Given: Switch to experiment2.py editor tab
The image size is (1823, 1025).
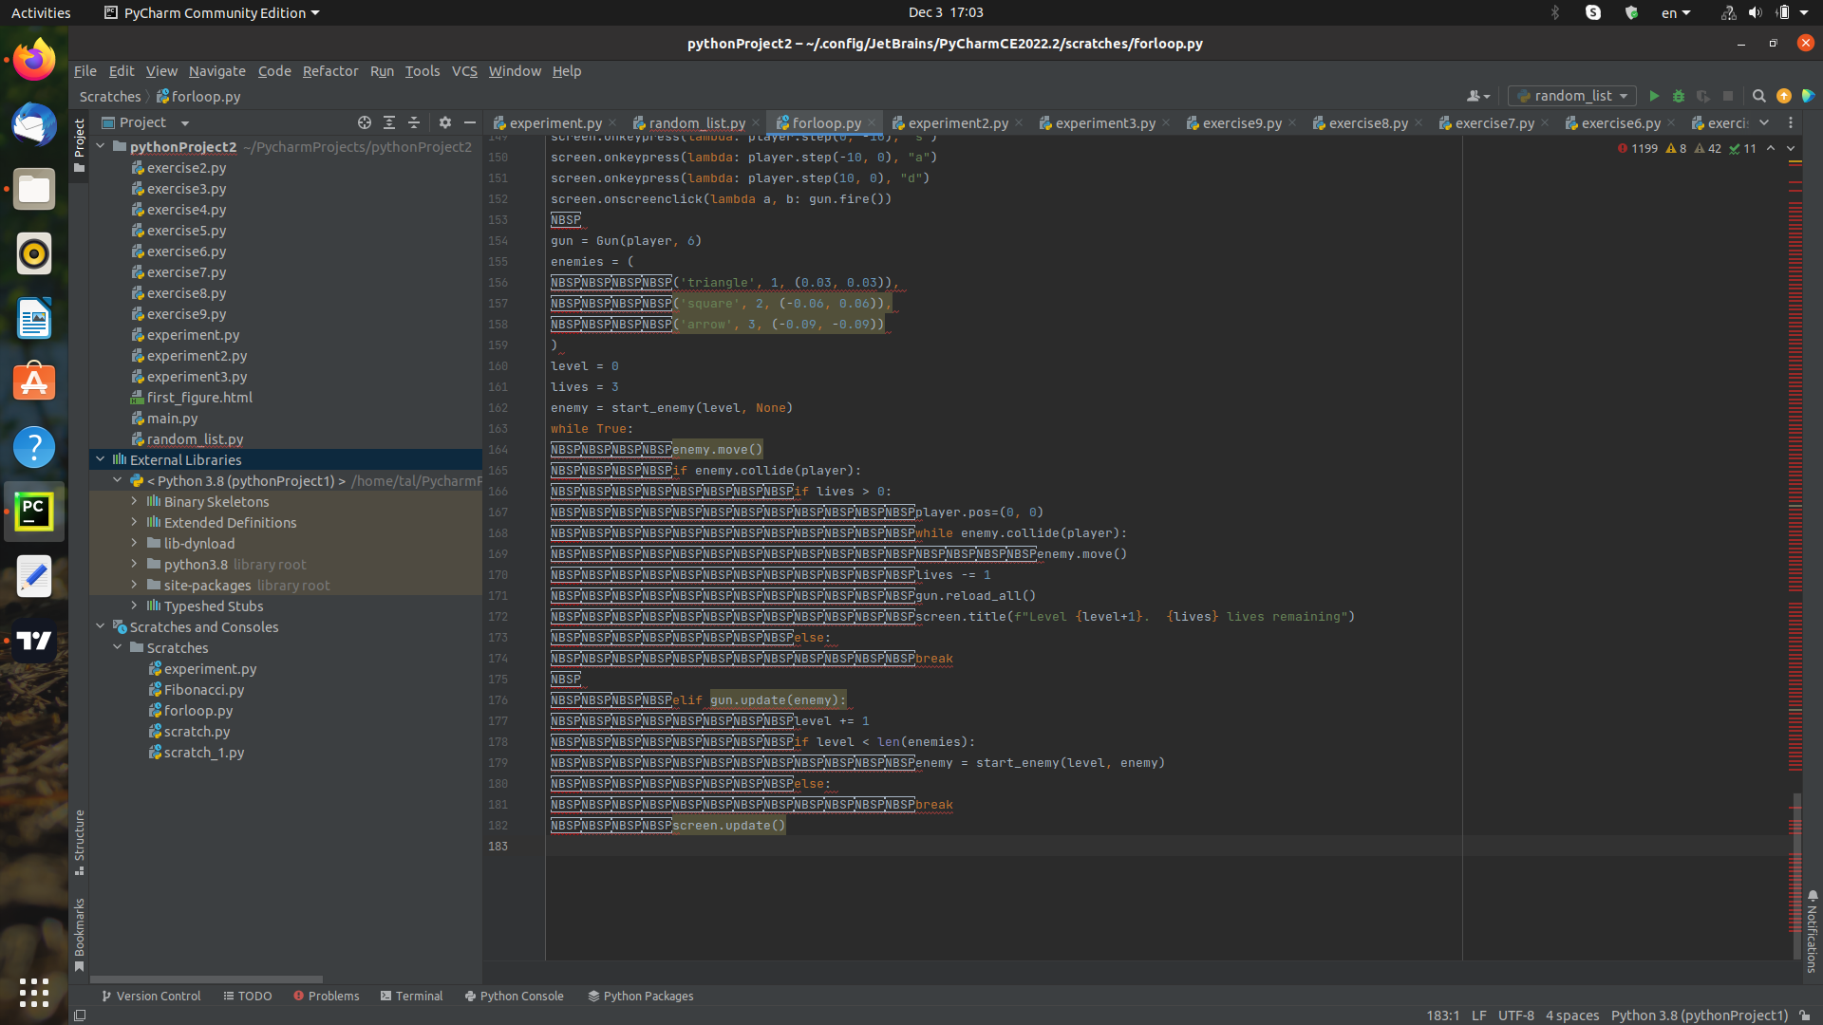Looking at the screenshot, I should pyautogui.click(x=957, y=123).
